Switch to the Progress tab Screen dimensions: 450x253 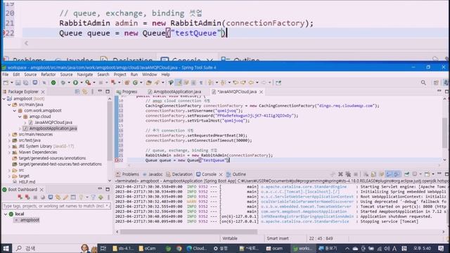[127, 92]
